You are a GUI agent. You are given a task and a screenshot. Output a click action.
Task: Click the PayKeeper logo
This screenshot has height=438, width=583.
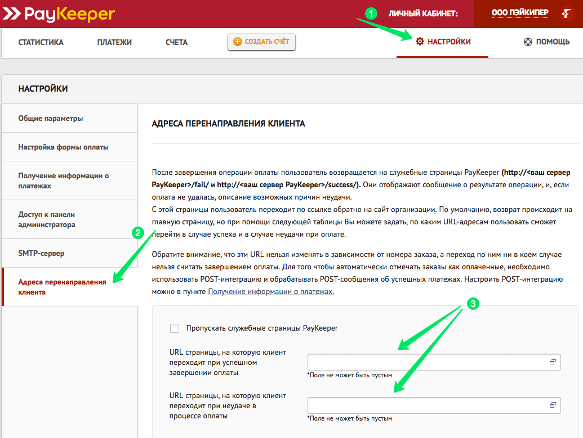pyautogui.click(x=59, y=13)
